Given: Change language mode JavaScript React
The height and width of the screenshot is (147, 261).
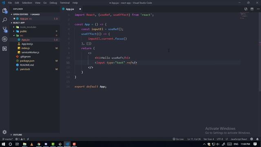Looking at the screenshot, I should (x=239, y=139).
